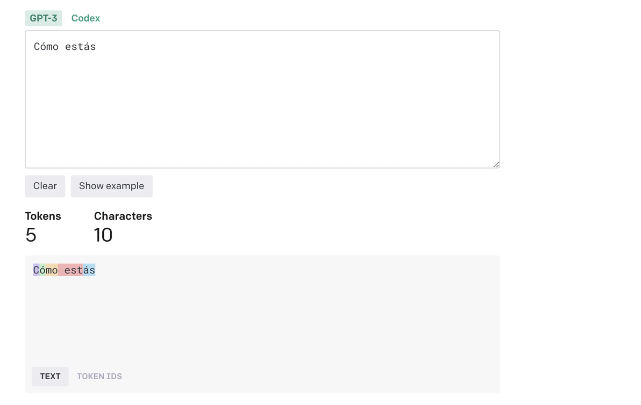Click the Tokens heading

43,216
